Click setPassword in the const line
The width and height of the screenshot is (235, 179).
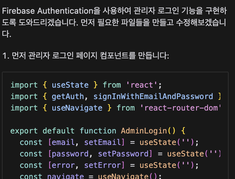click(123, 154)
